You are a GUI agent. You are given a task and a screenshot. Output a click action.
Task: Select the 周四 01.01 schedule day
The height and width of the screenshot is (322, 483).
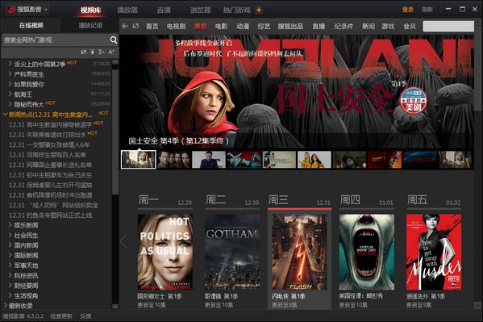pyautogui.click(x=367, y=200)
